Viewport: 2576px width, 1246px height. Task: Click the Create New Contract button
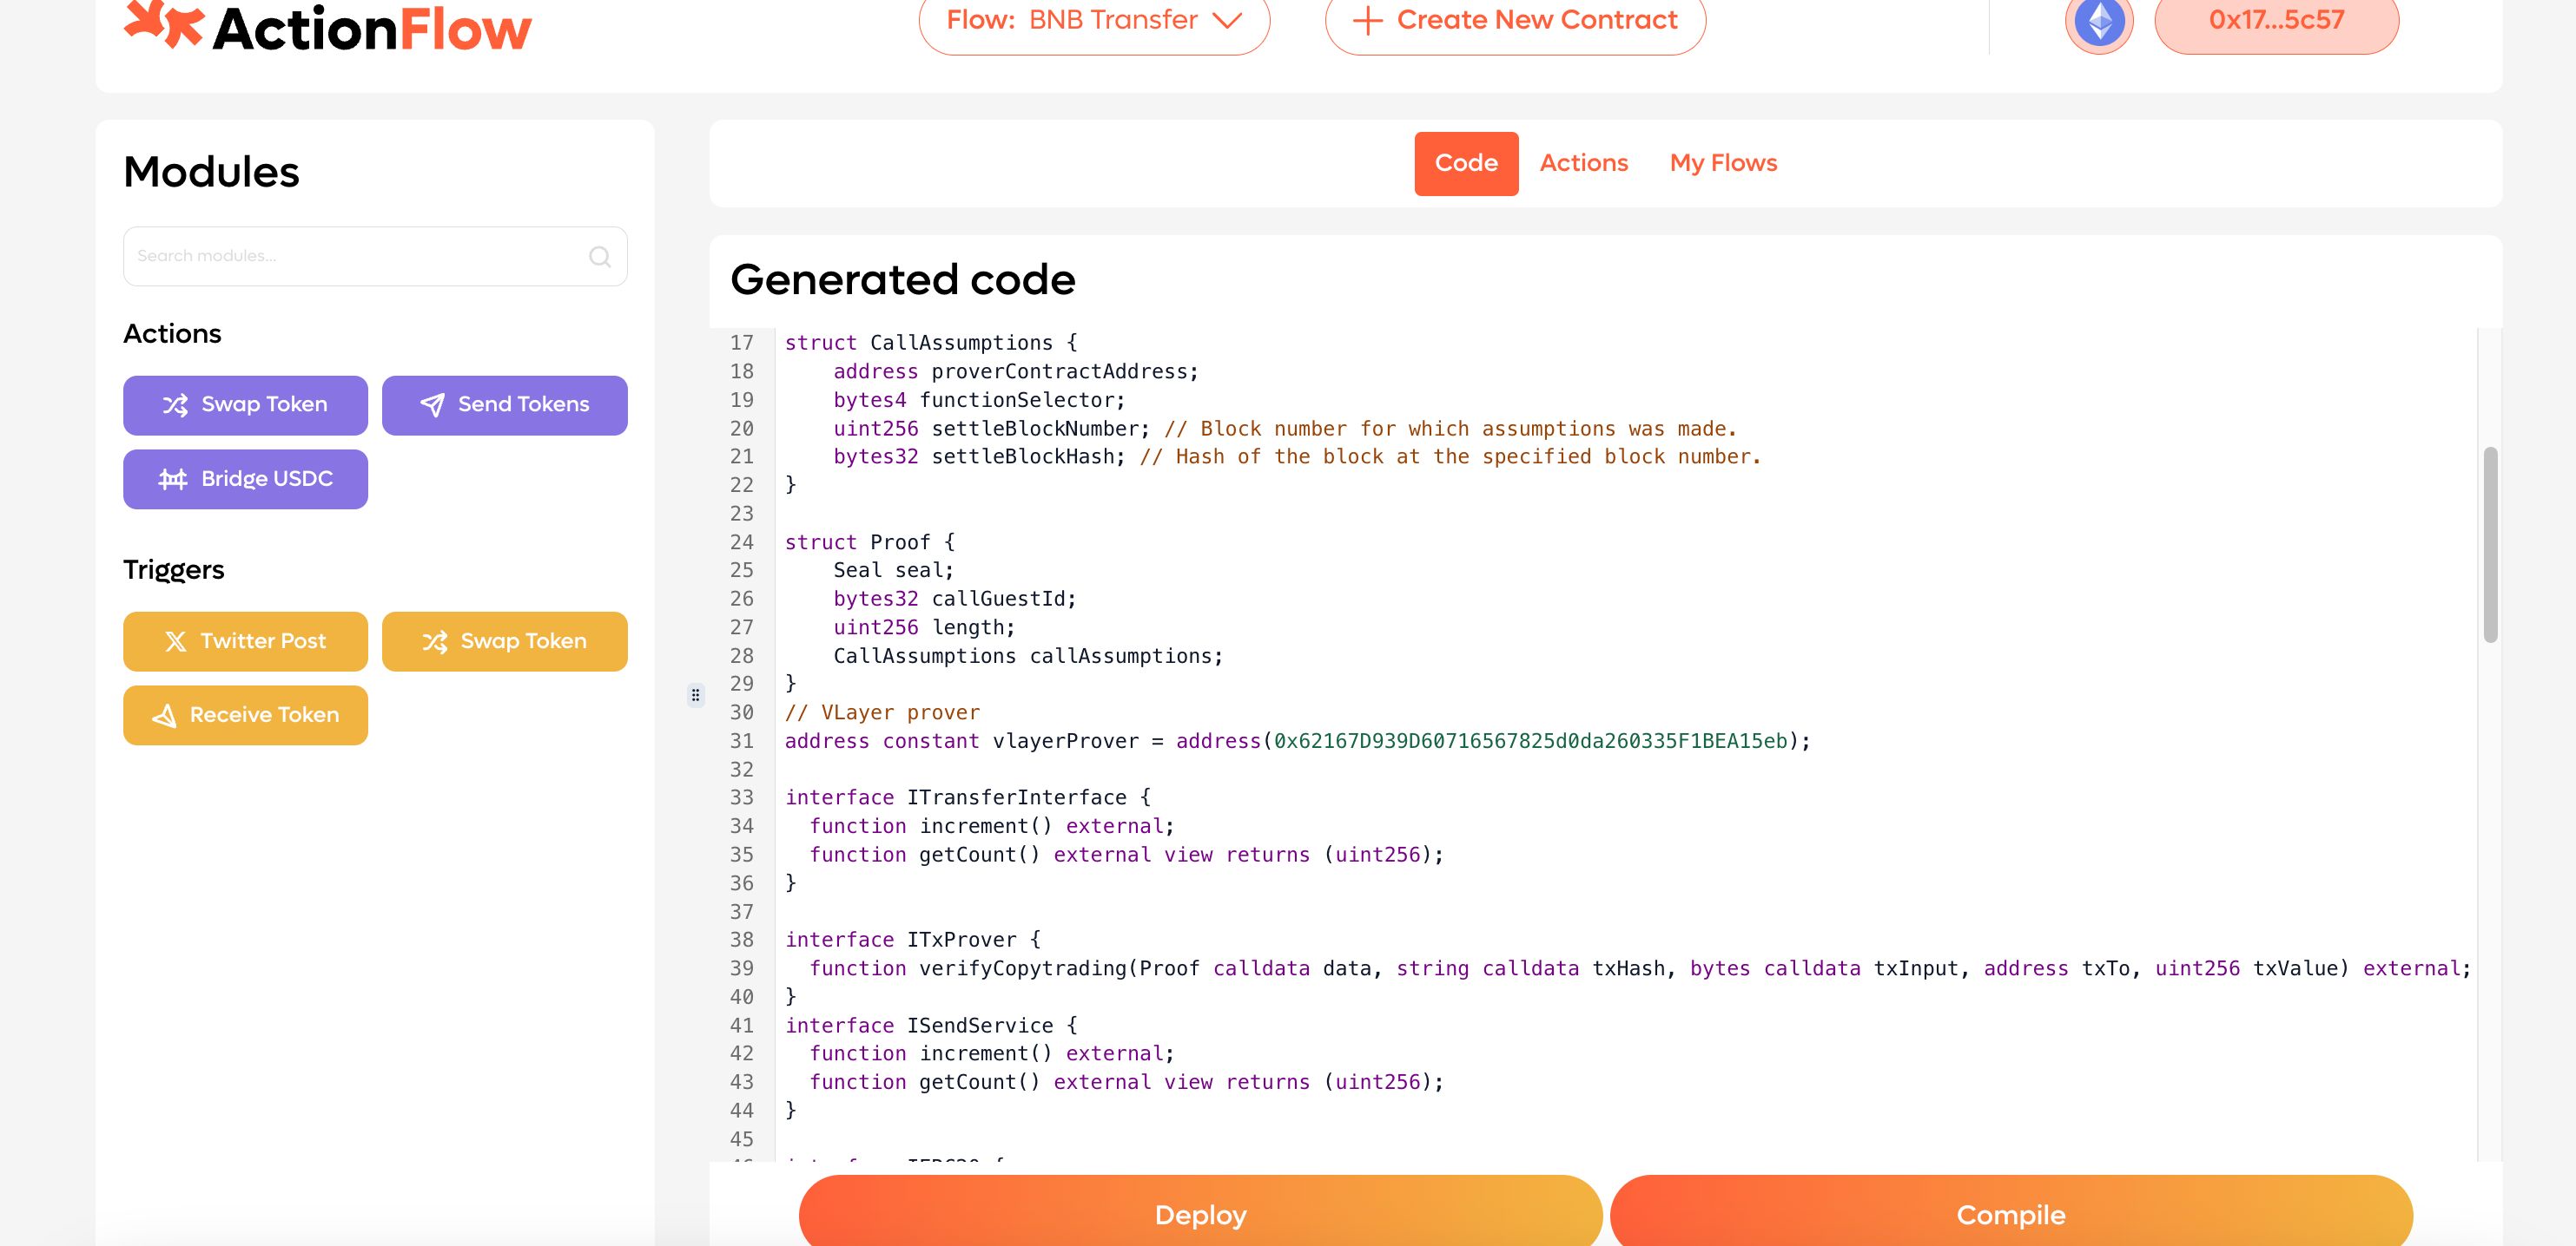pos(1515,22)
